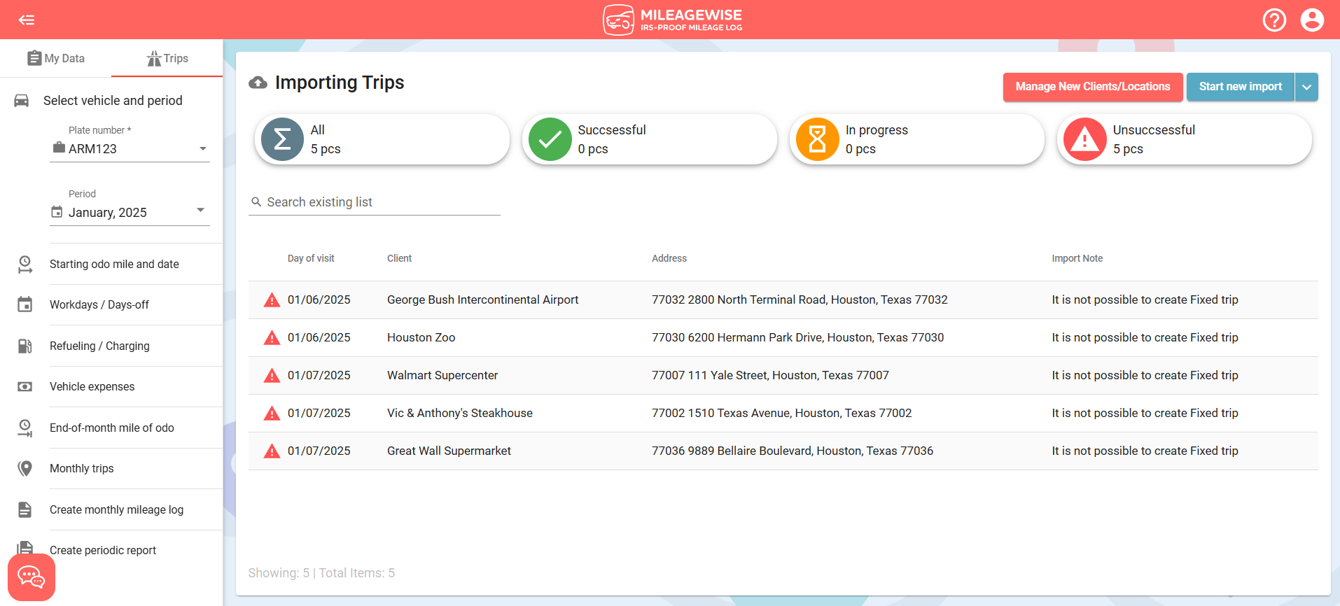Click Manage New Clients/Locations button
This screenshot has height=606, width=1340.
point(1093,87)
